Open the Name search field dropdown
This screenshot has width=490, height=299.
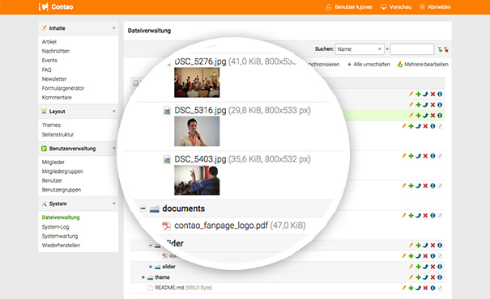point(359,49)
